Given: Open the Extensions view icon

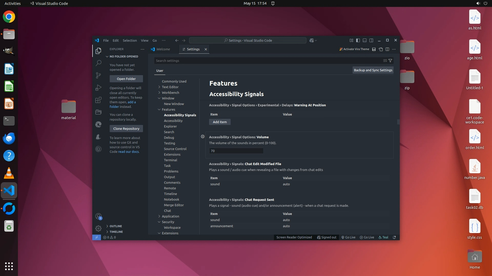Looking at the screenshot, I should tap(98, 100).
